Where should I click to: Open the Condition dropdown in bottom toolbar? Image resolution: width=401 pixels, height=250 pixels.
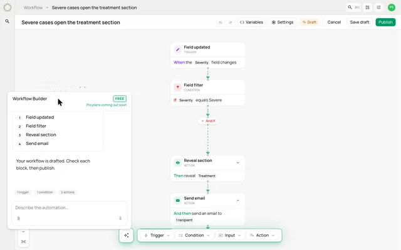tap(194, 235)
